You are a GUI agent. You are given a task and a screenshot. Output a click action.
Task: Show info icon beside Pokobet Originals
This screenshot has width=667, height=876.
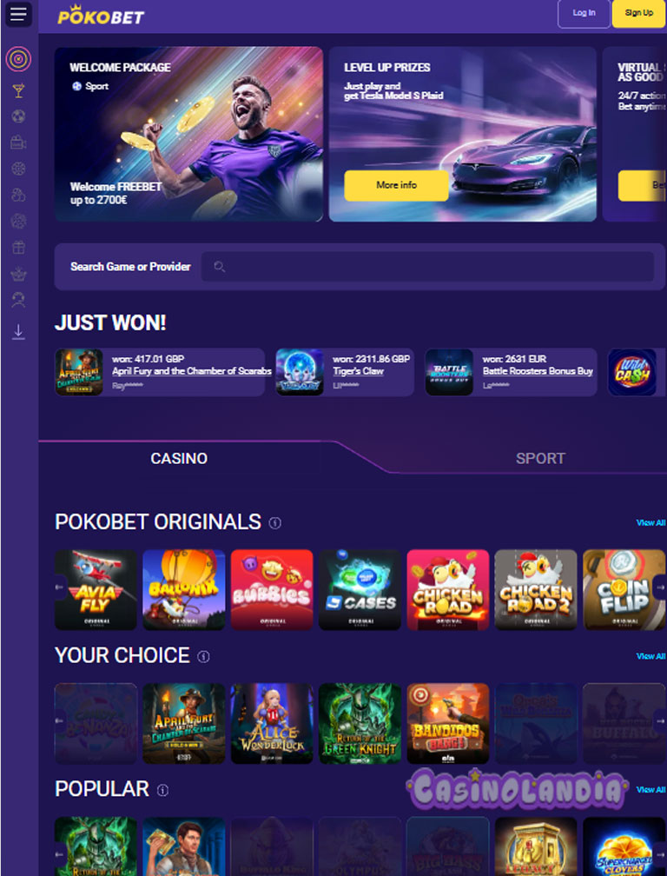274,523
